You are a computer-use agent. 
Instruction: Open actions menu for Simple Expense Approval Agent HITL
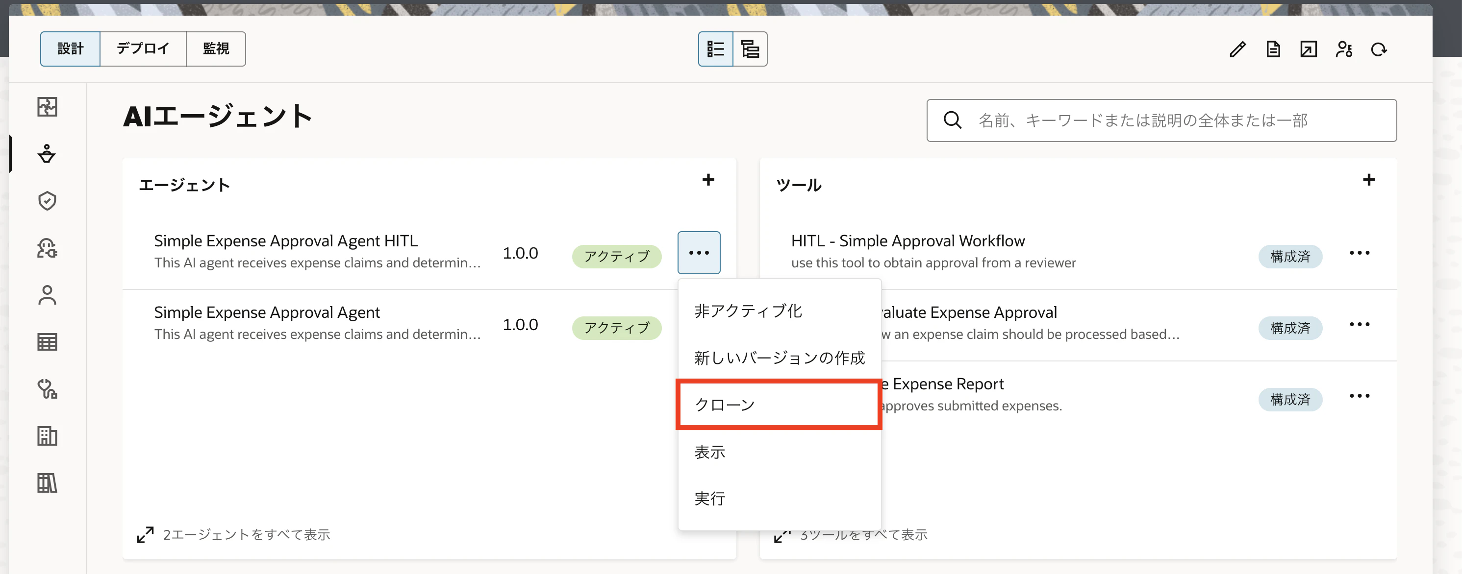click(699, 252)
